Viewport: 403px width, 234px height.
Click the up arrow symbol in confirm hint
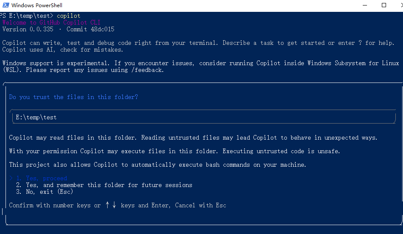click(108, 205)
